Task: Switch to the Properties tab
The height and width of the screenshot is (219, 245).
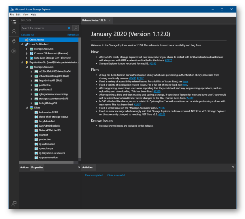Action: pos(37,167)
